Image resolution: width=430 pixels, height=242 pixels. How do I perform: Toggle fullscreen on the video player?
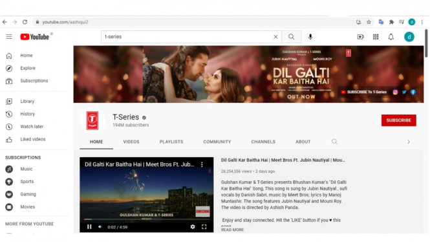click(204, 227)
